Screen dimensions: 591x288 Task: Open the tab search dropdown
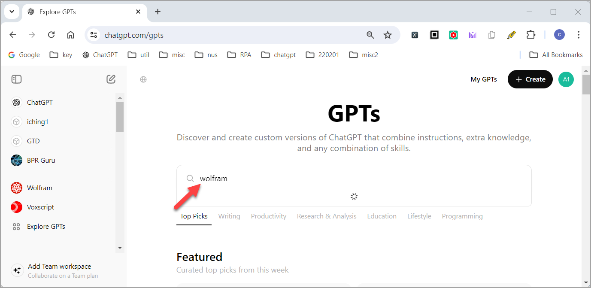click(12, 12)
